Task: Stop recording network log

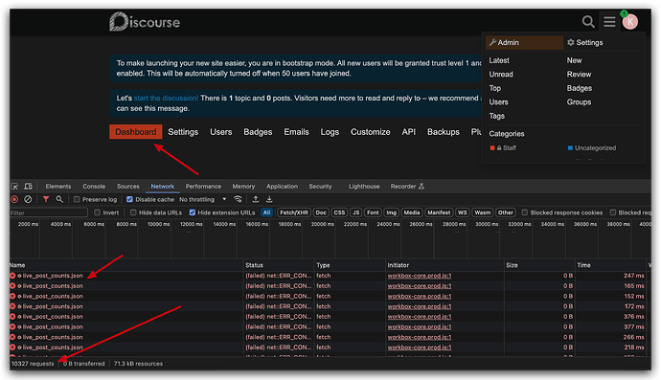Action: coord(14,199)
